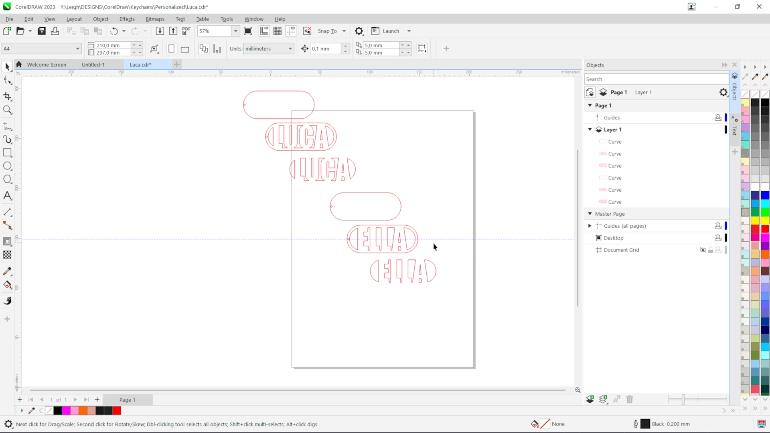Toggle the Snap Off button
Viewport: 770px width, 433px height.
(x=307, y=31)
